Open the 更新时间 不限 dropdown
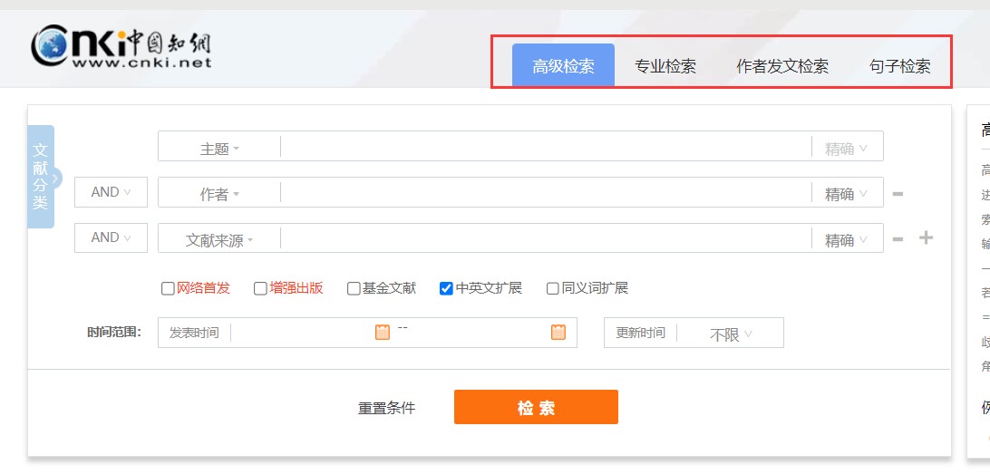This screenshot has width=990, height=474. (x=731, y=334)
